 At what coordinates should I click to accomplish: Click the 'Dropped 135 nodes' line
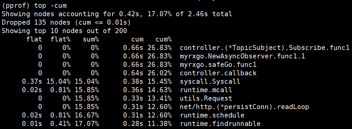(x=66, y=23)
